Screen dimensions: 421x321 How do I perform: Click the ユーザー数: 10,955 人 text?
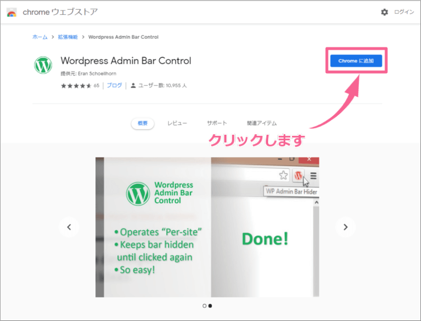(162, 86)
